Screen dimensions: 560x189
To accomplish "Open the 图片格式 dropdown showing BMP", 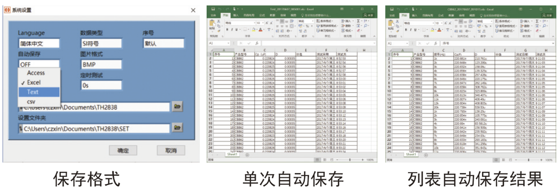I will [x=101, y=64].
